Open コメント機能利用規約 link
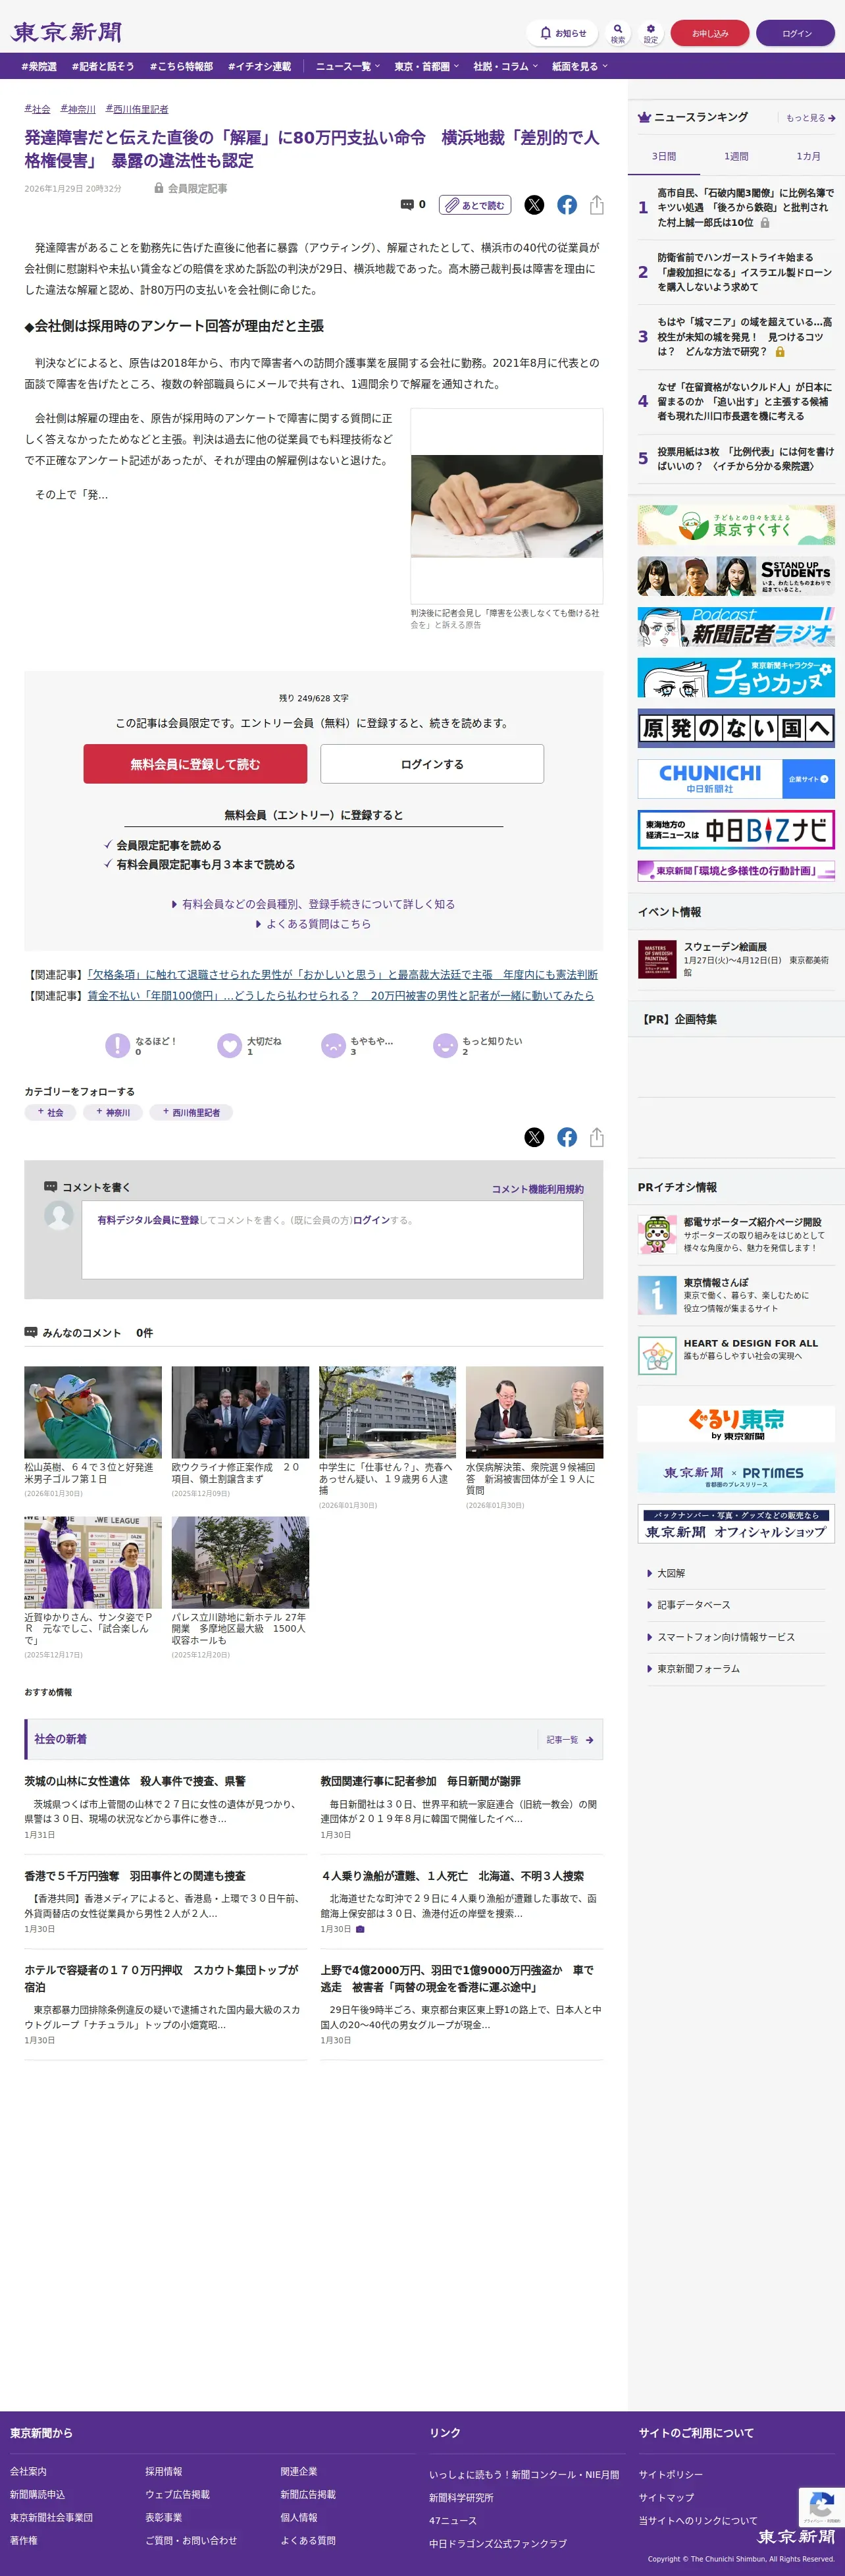 point(538,1189)
